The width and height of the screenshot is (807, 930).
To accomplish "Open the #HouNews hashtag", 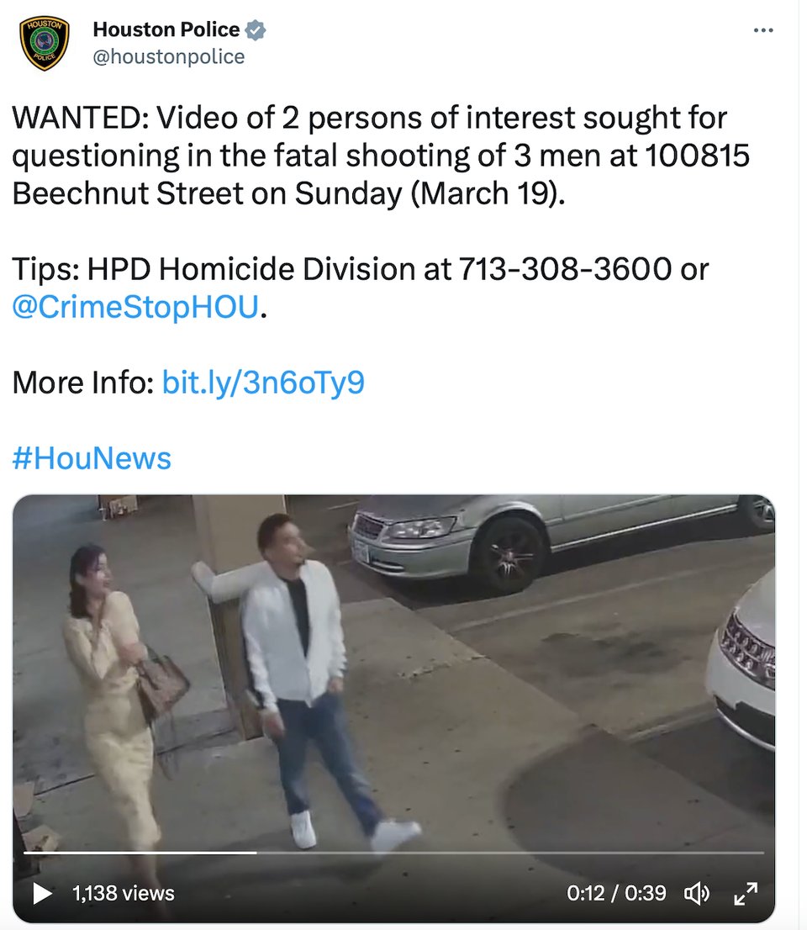I will (x=92, y=458).
